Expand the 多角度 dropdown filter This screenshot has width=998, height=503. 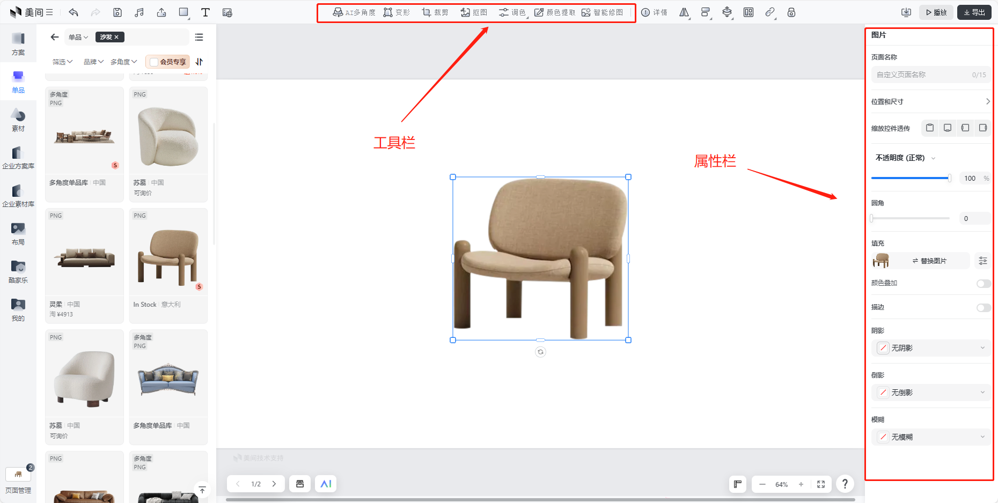point(124,62)
